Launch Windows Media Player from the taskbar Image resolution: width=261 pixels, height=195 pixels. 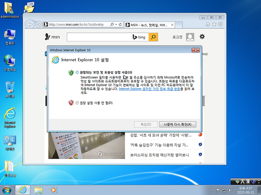click(54, 190)
